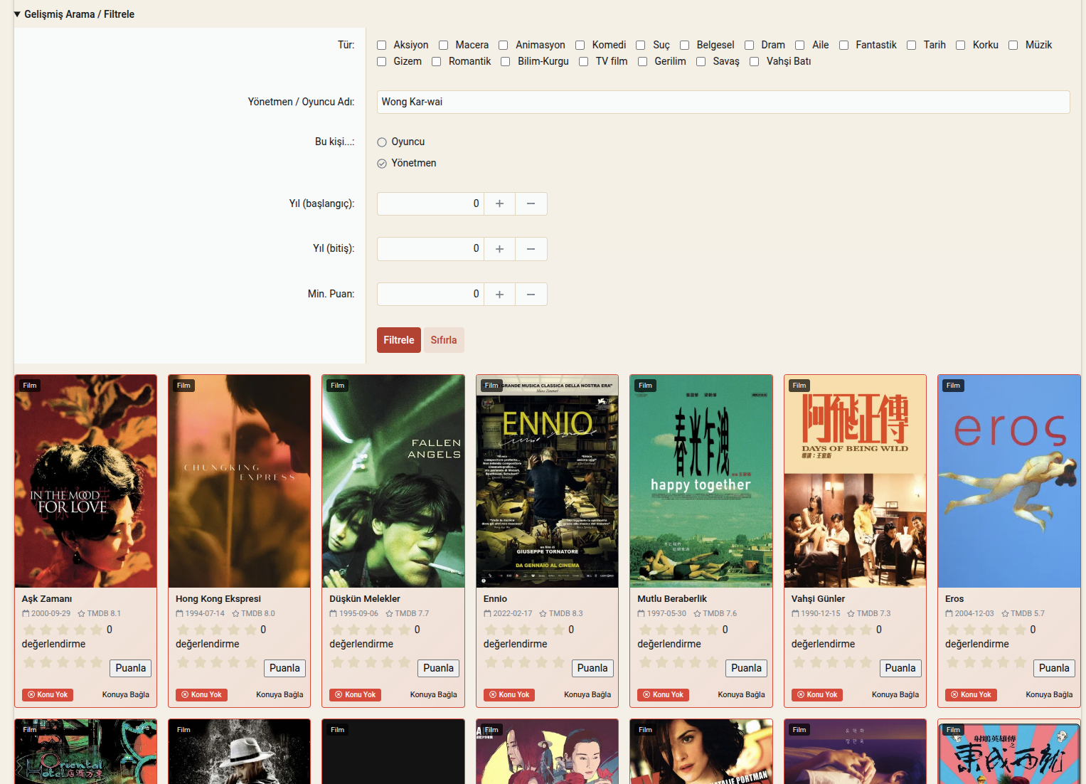
Task: Click Konu Yok badge on Mutlu Beraberlik
Action: click(x=663, y=695)
